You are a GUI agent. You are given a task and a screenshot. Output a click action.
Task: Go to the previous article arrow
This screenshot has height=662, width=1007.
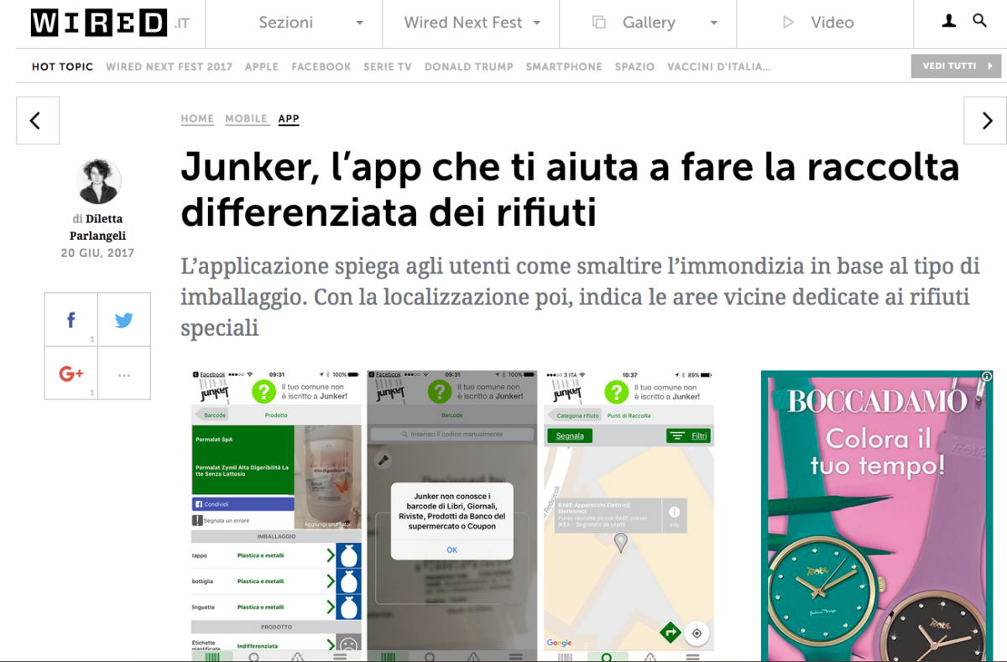[37, 121]
